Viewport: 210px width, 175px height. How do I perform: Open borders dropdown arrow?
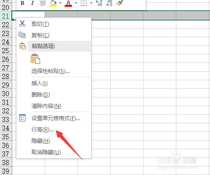pos(91,3)
